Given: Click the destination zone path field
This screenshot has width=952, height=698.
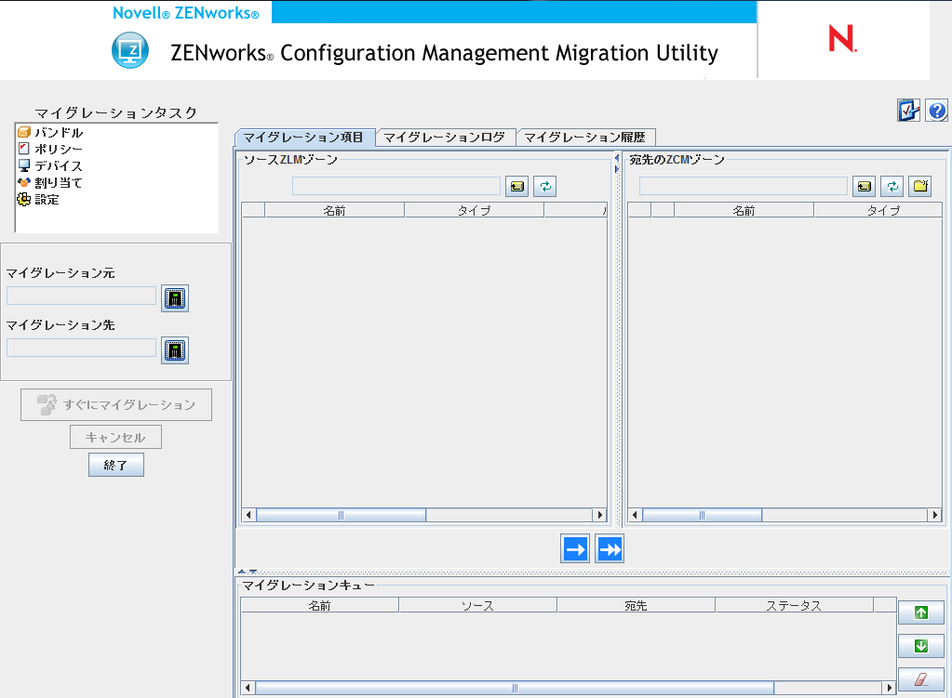Looking at the screenshot, I should tap(744, 186).
